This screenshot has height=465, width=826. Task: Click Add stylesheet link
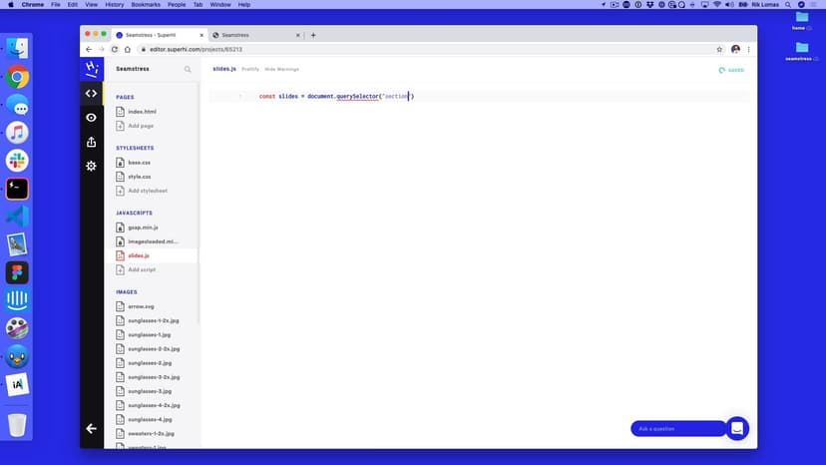click(x=147, y=191)
